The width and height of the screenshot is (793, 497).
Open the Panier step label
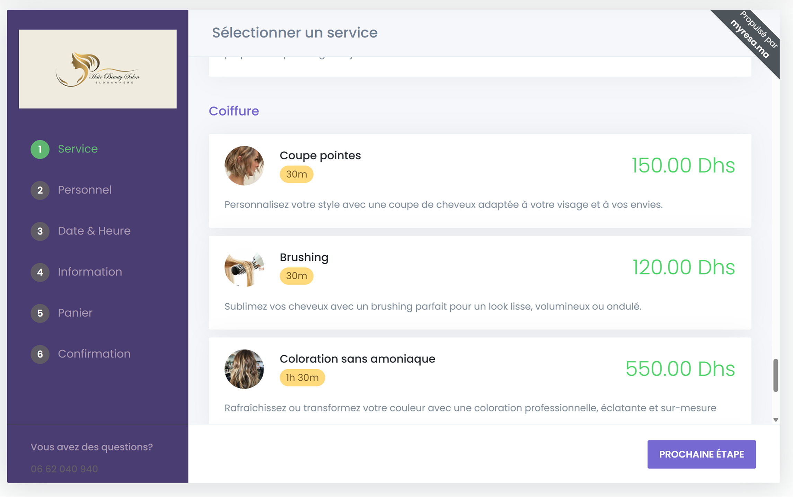coord(75,313)
